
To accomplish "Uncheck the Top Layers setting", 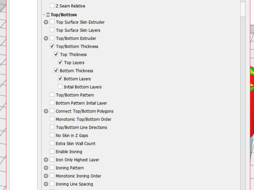I will pyautogui.click(x=60, y=62).
